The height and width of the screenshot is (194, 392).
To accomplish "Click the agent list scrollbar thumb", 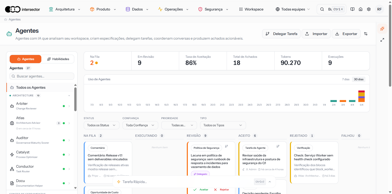I will (x=75, y=99).
